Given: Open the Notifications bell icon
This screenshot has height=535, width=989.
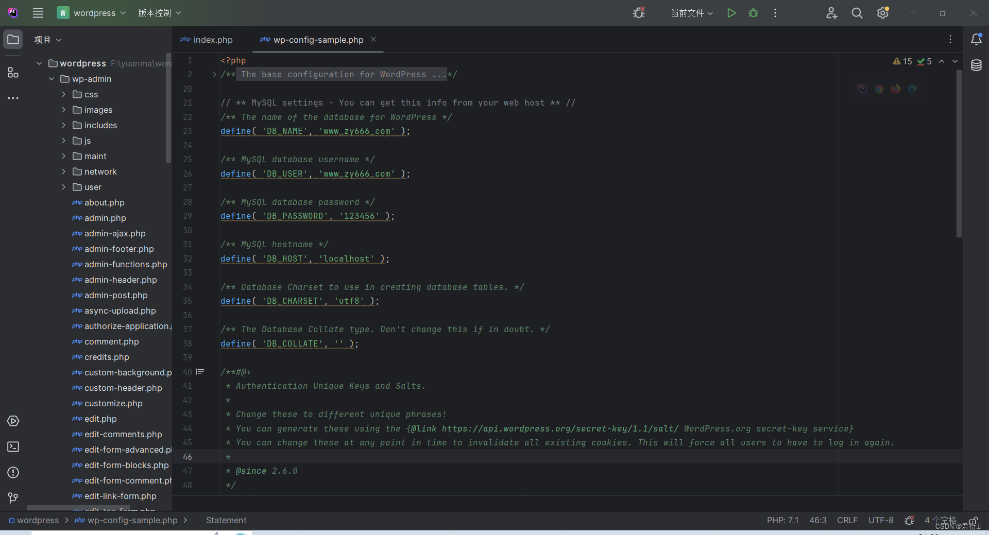Looking at the screenshot, I should pyautogui.click(x=976, y=39).
